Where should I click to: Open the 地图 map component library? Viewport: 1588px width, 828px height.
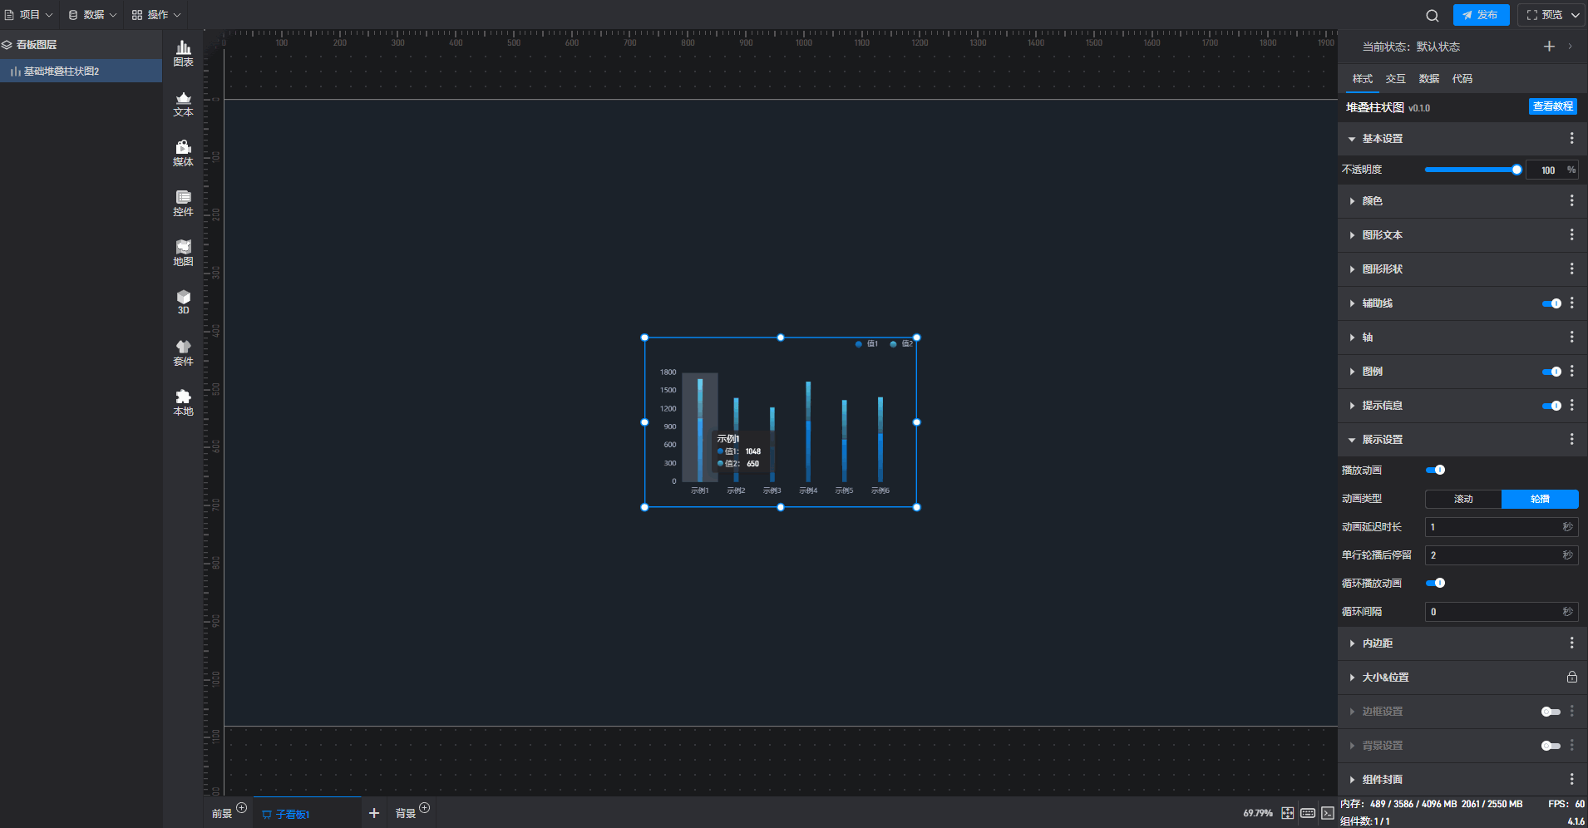pos(183,253)
